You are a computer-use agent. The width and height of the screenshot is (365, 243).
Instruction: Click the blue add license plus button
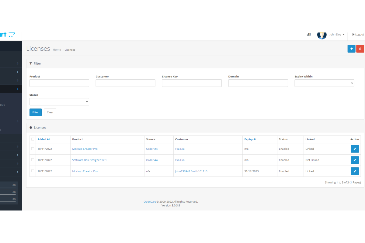coord(351,49)
